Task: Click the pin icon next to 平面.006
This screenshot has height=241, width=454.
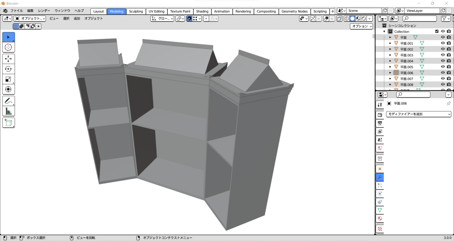Action: 449,104
